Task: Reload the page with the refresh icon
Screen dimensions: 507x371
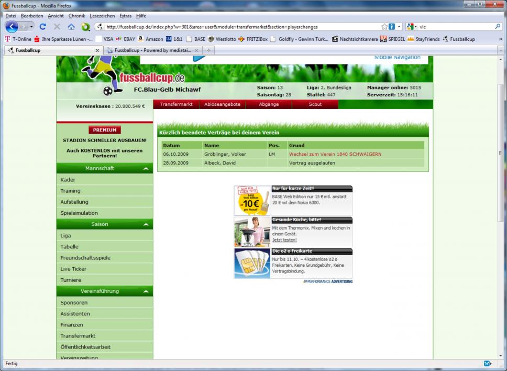Action: pyautogui.click(x=43, y=27)
